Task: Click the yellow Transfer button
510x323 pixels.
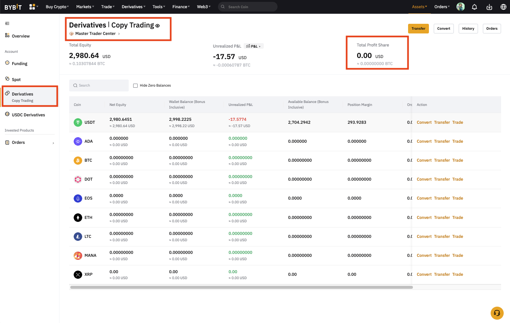Action: tap(418, 29)
